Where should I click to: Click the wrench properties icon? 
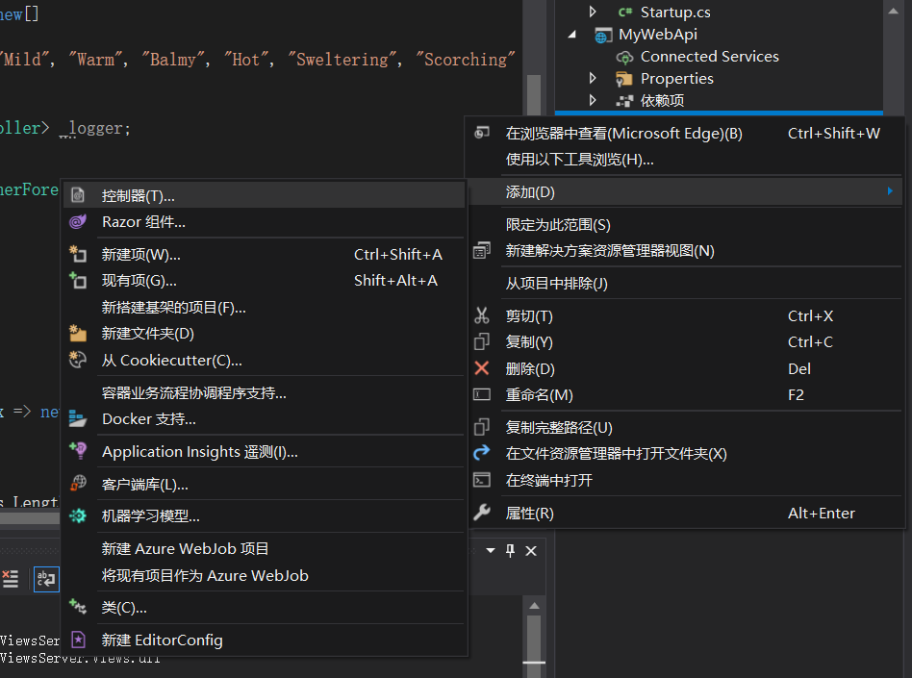(482, 513)
